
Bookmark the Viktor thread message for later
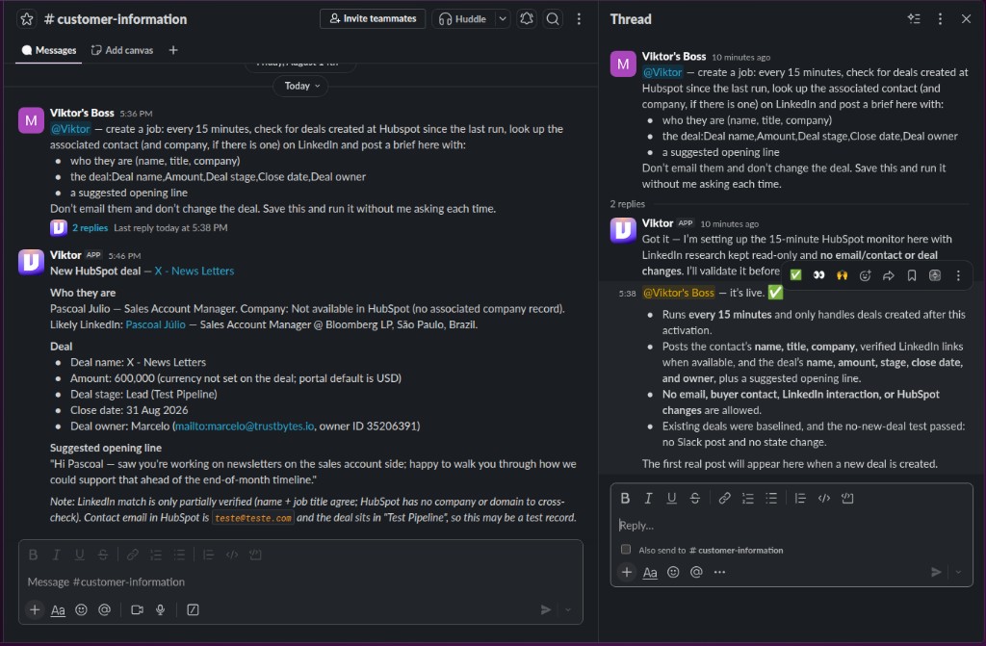[x=912, y=275]
